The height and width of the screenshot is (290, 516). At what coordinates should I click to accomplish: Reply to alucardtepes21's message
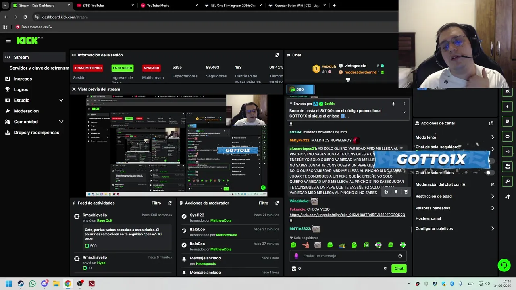[386, 192]
